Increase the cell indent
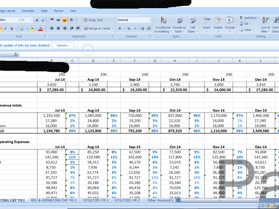 click(x=78, y=28)
